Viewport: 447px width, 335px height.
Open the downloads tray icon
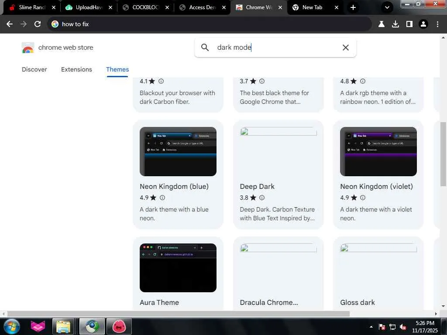[x=395, y=24]
